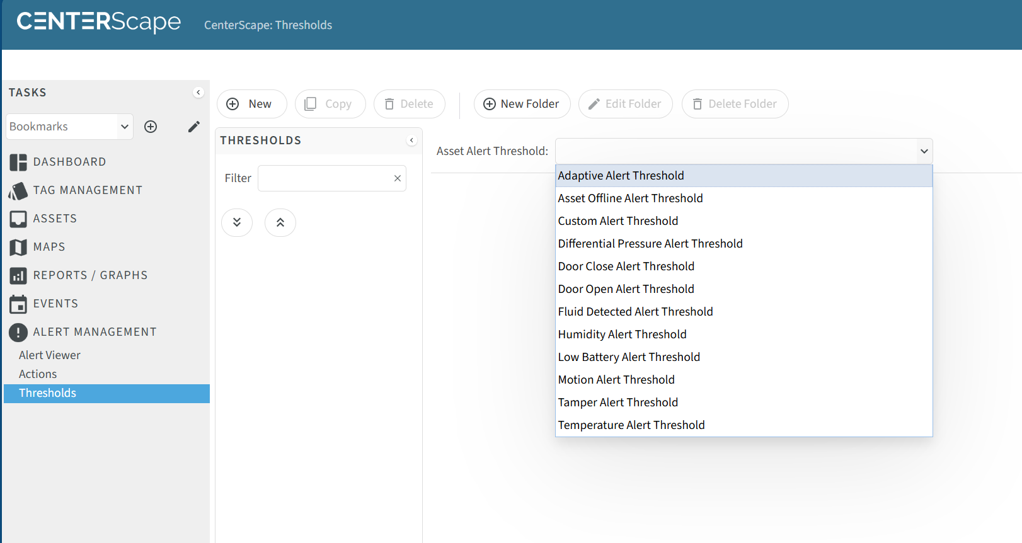The height and width of the screenshot is (543, 1022).
Task: Toggle the Asset Alert Threshold dropdown arrow
Action: tap(924, 151)
